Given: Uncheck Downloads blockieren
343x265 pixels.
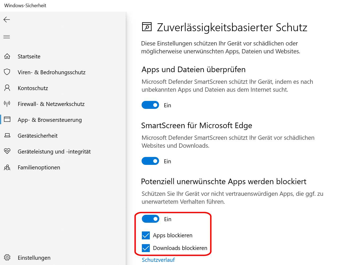Looking at the screenshot, I should pyautogui.click(x=146, y=248).
